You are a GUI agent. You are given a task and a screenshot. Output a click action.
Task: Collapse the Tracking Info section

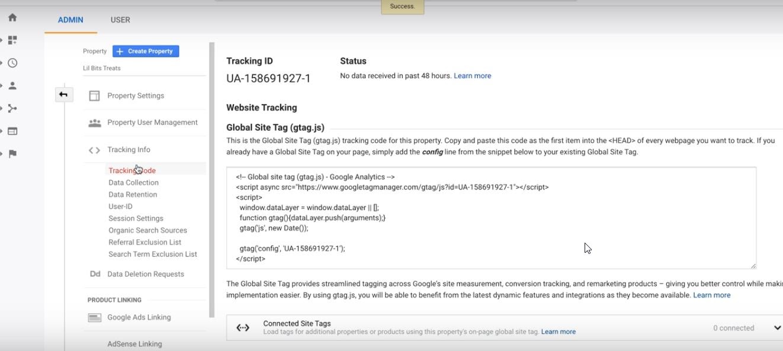(129, 150)
